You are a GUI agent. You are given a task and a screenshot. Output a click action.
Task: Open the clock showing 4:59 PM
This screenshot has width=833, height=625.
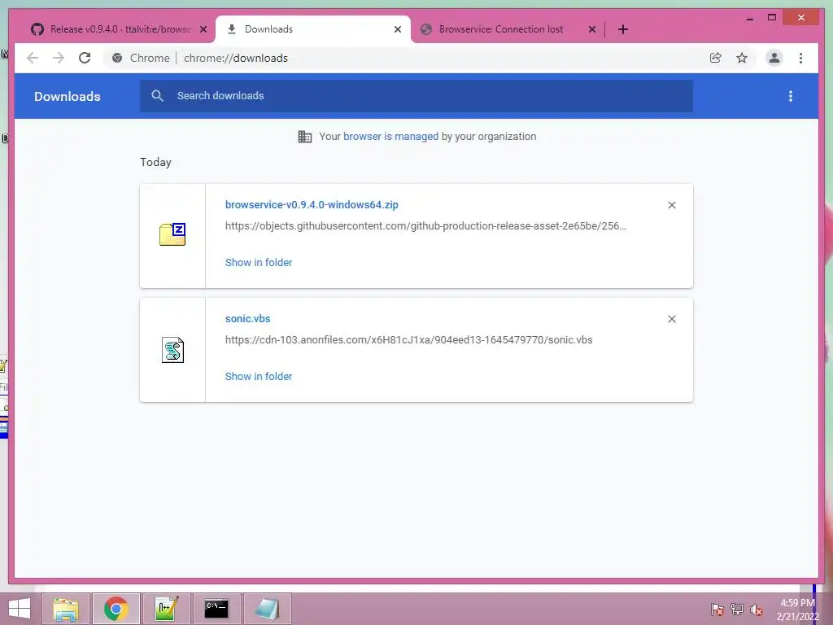[797, 610]
